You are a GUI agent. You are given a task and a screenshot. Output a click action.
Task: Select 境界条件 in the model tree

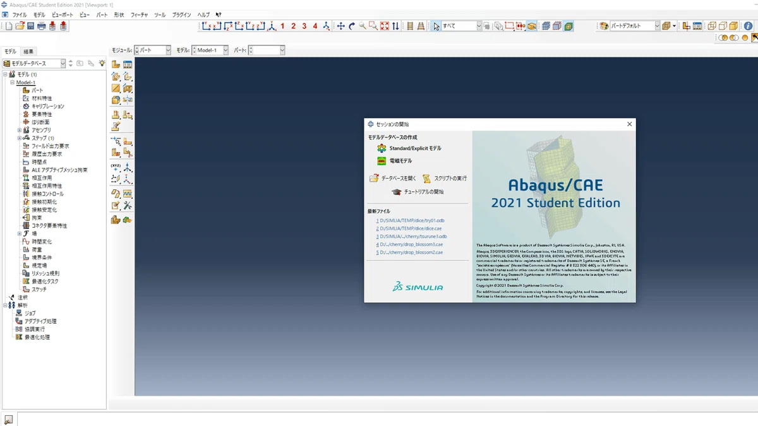tap(42, 257)
